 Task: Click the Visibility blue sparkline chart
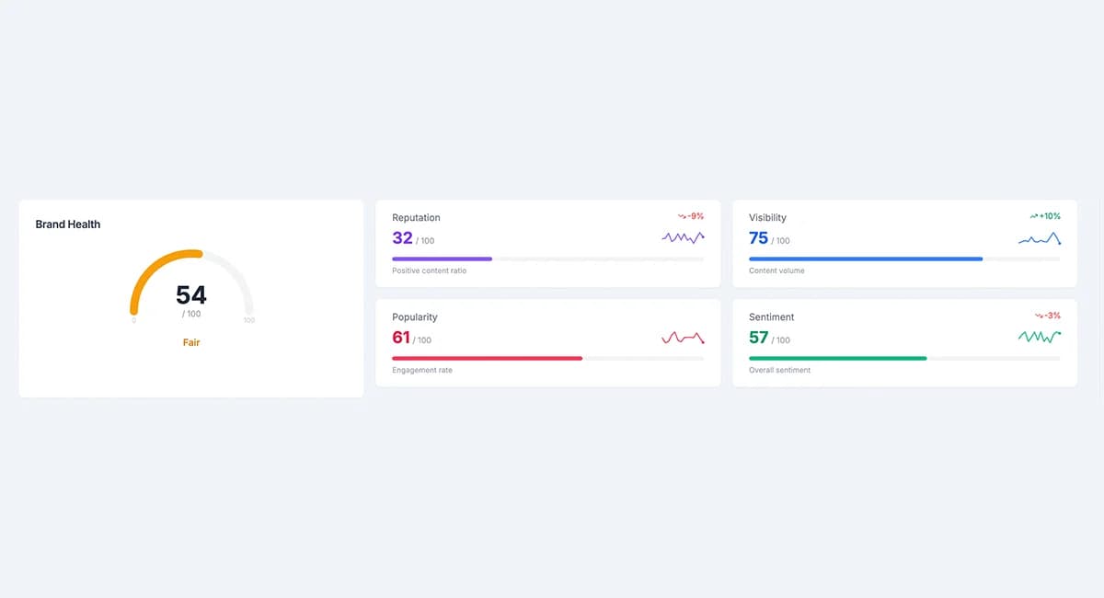tap(1040, 239)
